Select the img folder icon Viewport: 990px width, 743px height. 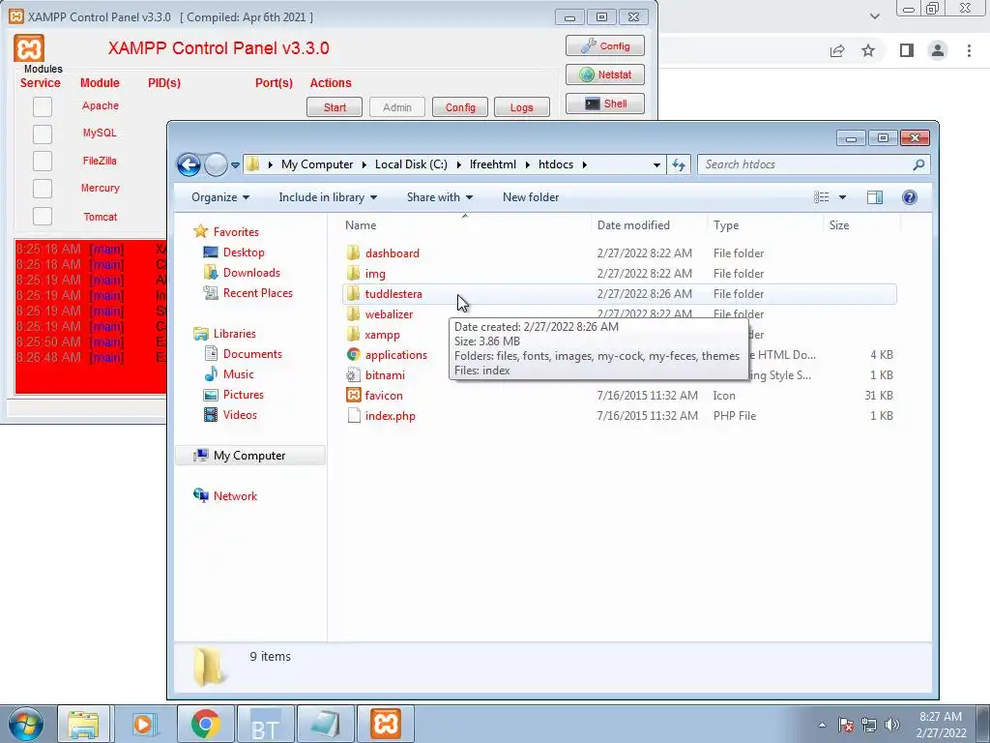click(x=353, y=274)
